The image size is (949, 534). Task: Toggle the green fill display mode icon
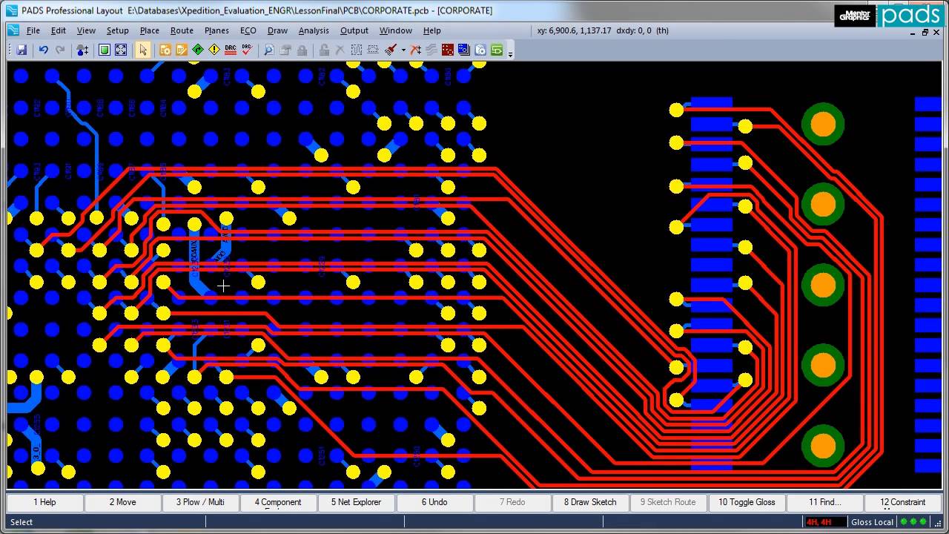105,50
